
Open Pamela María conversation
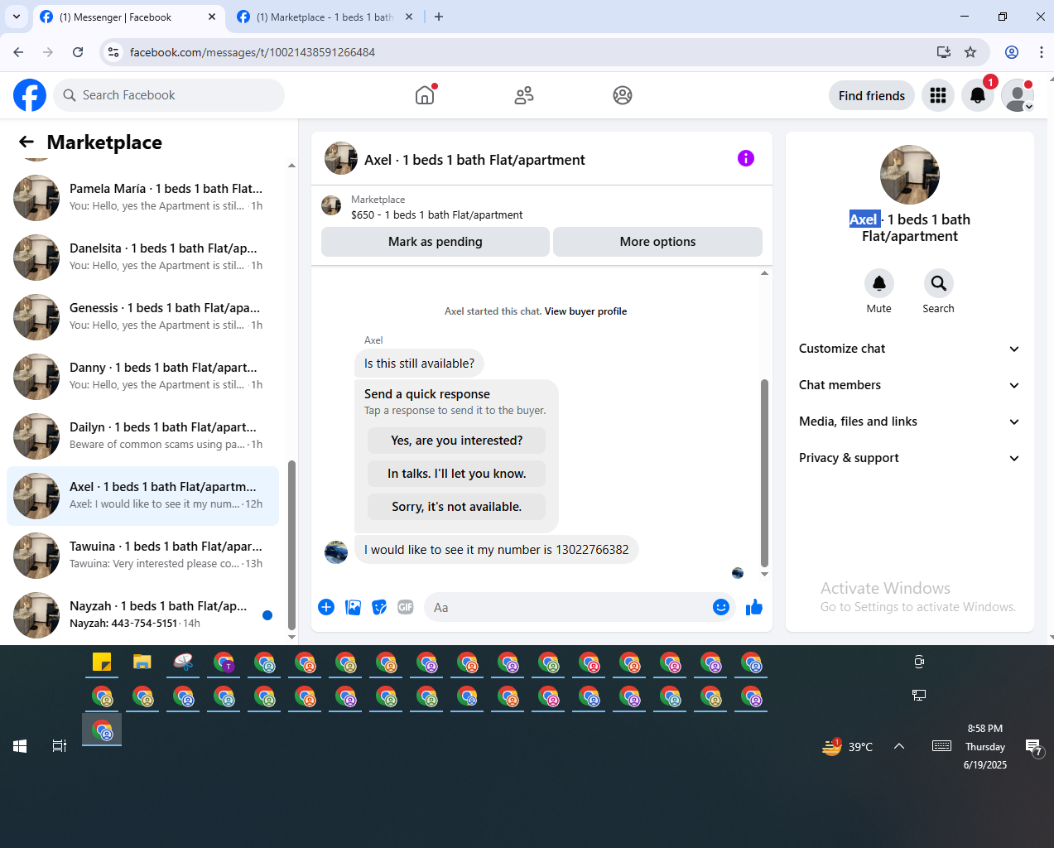(143, 198)
